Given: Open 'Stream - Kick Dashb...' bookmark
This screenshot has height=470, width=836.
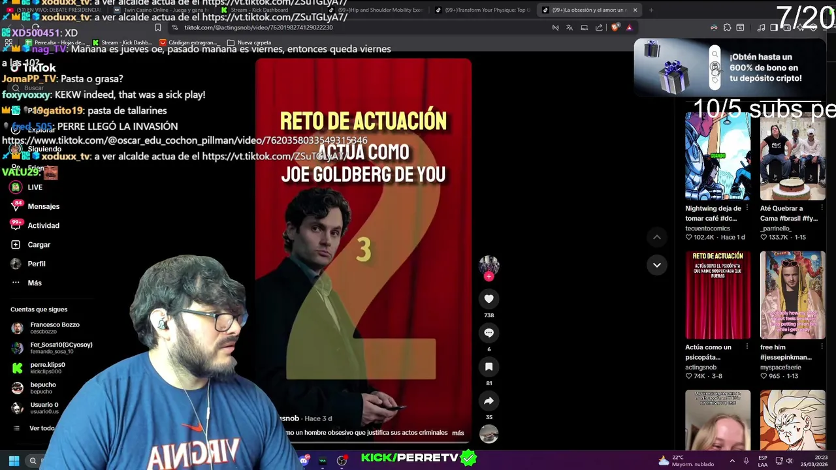Looking at the screenshot, I should point(122,42).
